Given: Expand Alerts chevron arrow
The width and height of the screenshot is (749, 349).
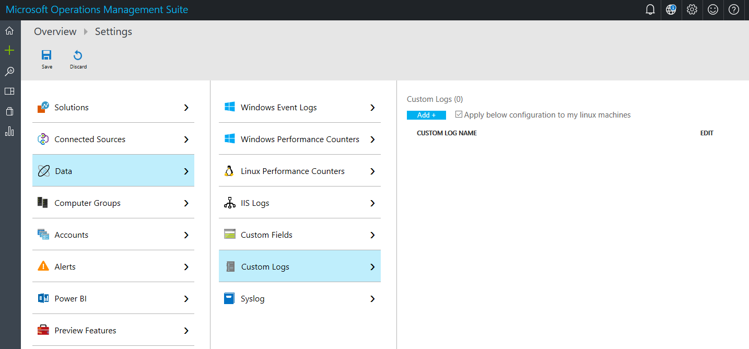Looking at the screenshot, I should 186,267.
